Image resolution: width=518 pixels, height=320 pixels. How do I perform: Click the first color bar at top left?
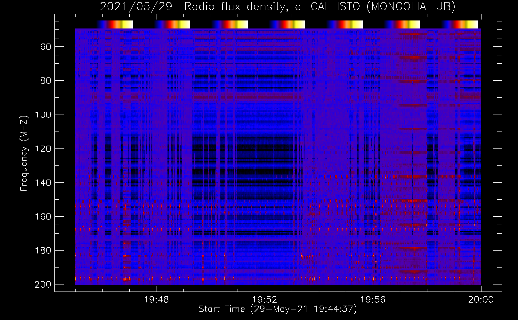tap(115, 24)
